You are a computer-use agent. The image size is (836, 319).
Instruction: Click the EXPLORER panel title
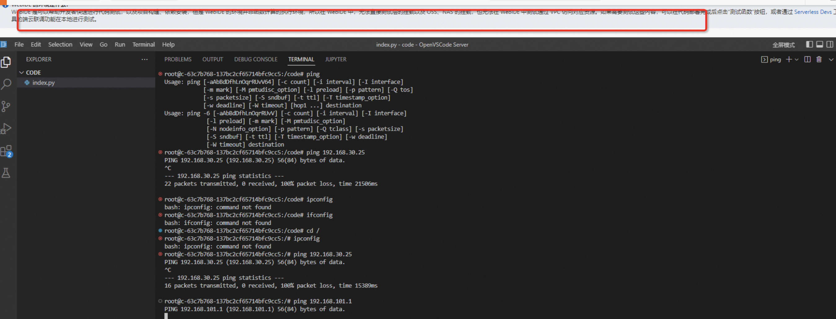(x=39, y=59)
